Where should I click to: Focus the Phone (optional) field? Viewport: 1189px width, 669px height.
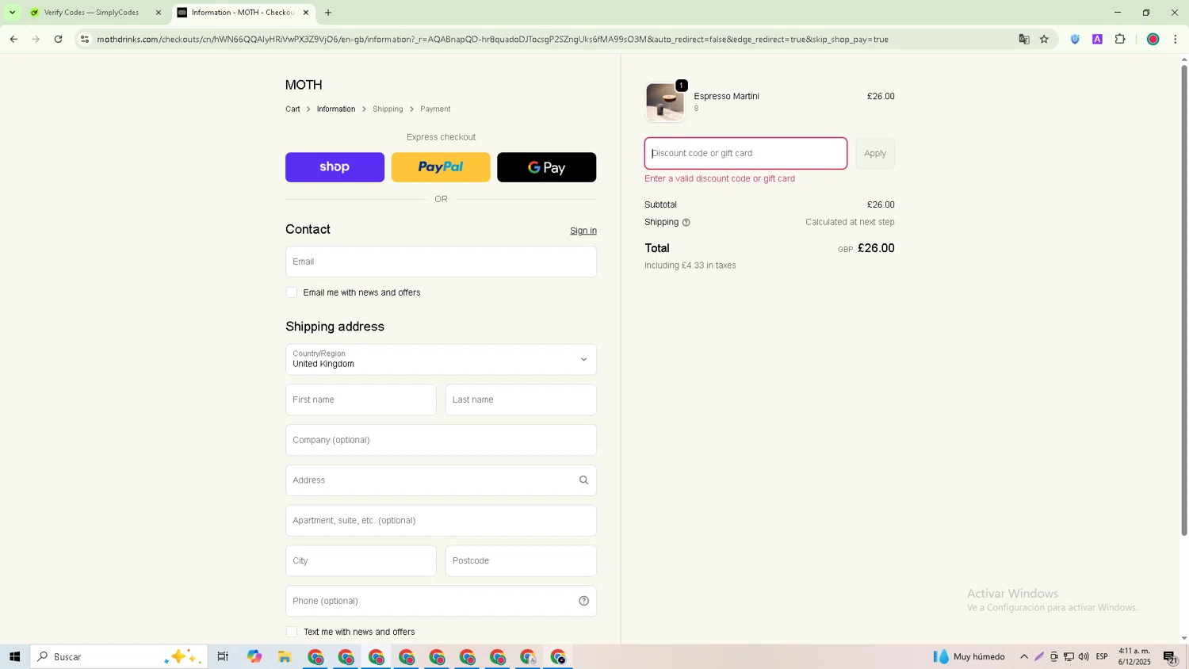click(x=441, y=601)
